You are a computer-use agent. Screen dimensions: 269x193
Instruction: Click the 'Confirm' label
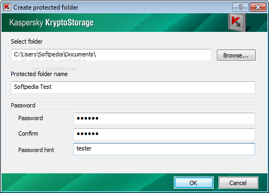(x=28, y=133)
